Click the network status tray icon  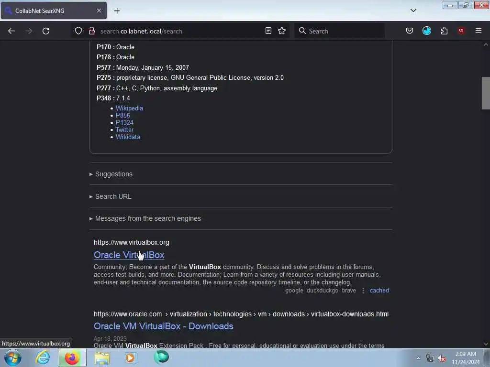coord(430,358)
